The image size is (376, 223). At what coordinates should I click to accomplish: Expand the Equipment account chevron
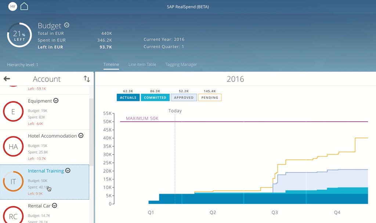[55, 100]
